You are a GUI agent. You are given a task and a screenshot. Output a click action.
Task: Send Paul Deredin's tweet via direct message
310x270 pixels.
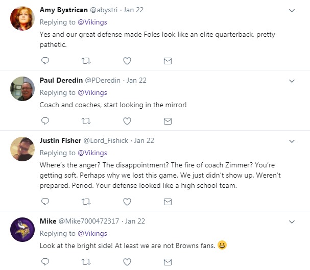point(168,121)
